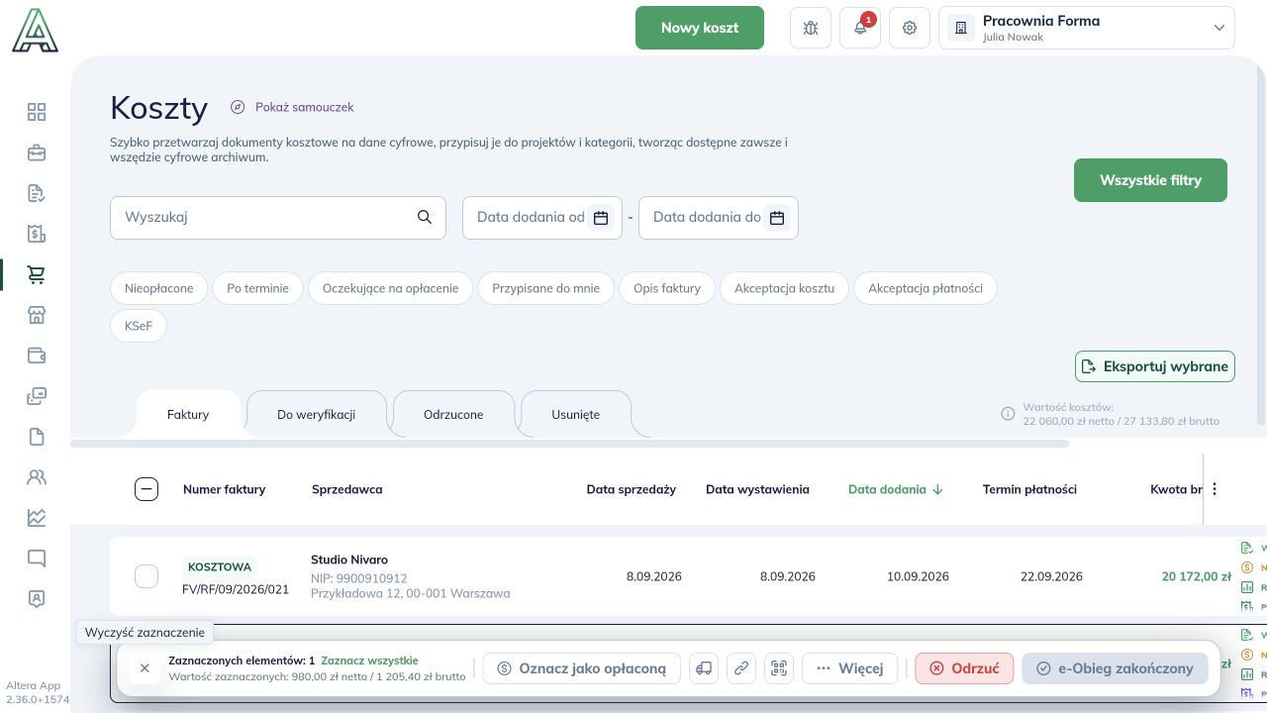Open calendar for Data dodania od
Image resolution: width=1267 pixels, height=713 pixels.
pyautogui.click(x=601, y=218)
